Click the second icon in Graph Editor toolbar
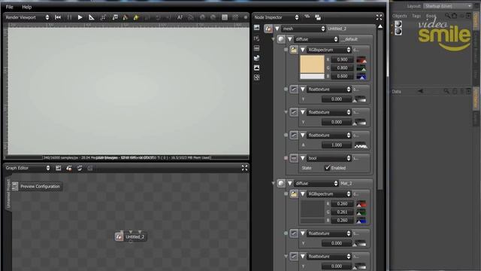 69,168
